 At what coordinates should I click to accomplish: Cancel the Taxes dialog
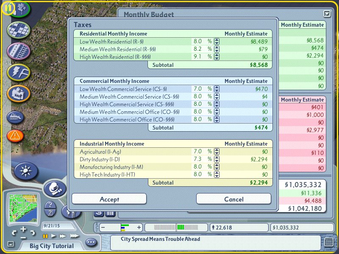click(x=233, y=199)
